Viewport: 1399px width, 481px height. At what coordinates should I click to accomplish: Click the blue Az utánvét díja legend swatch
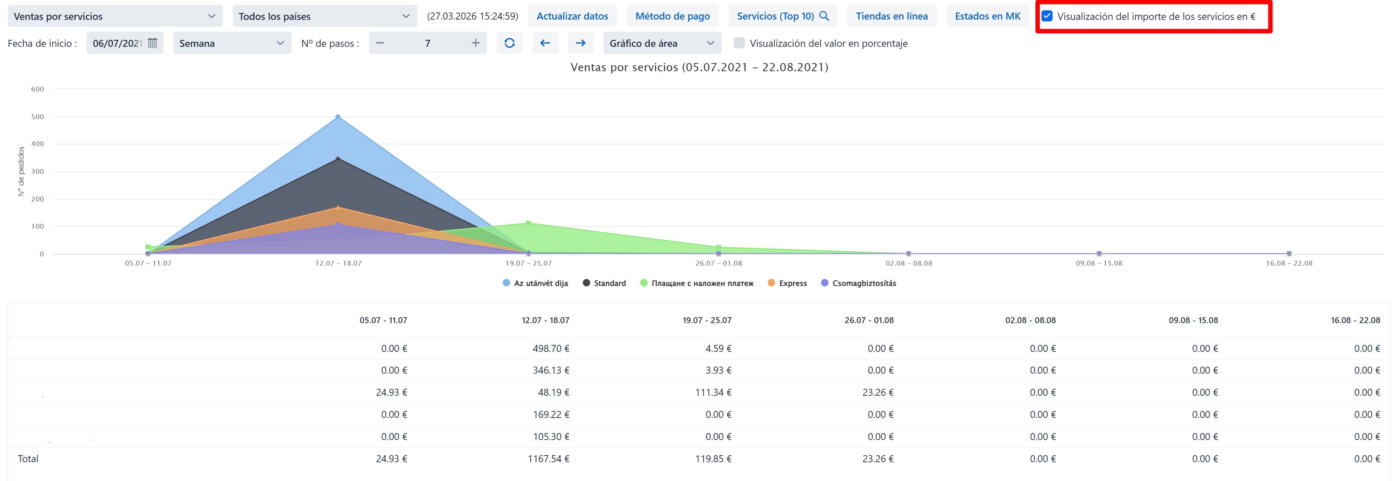coord(506,283)
